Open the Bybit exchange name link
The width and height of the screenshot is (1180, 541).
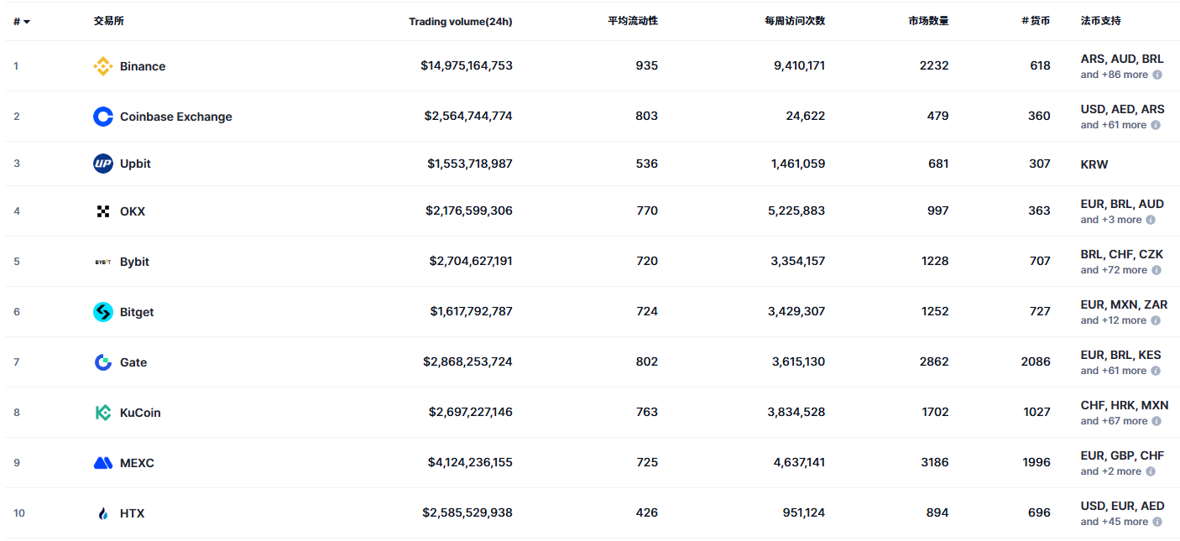pos(134,262)
